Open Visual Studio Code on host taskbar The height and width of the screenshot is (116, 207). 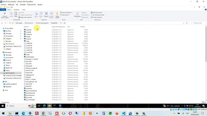124,113
